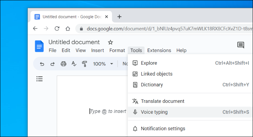Start Voice typing
Viewport: 253px width, 137px height.
(x=190, y=112)
